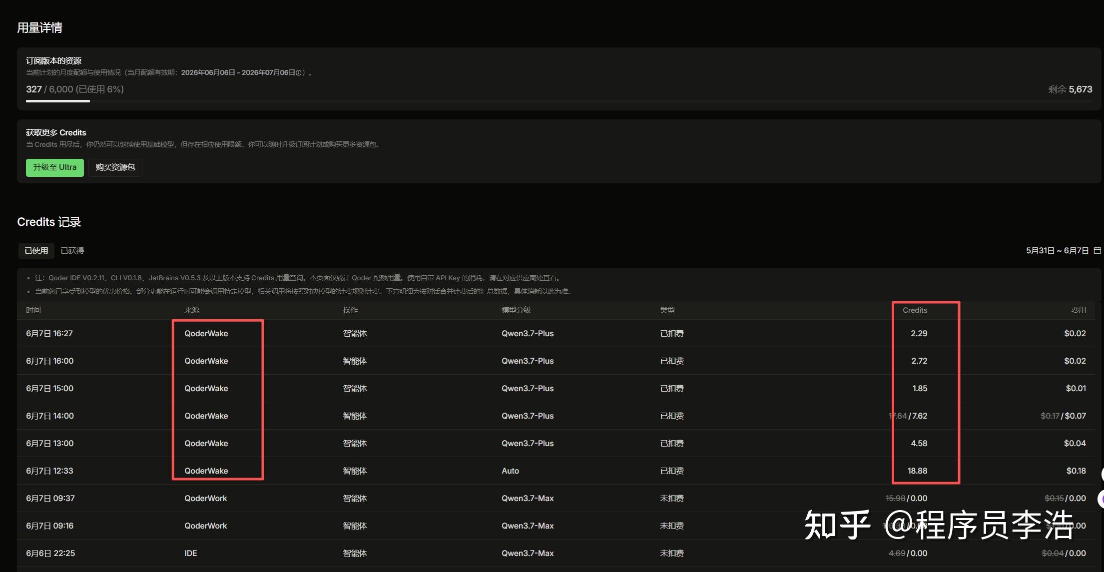Select the 6月7日 12:33 Auto model row
This screenshot has width=1104, height=572.
point(556,471)
